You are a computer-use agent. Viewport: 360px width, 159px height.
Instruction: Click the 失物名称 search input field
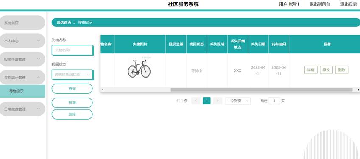73,50
